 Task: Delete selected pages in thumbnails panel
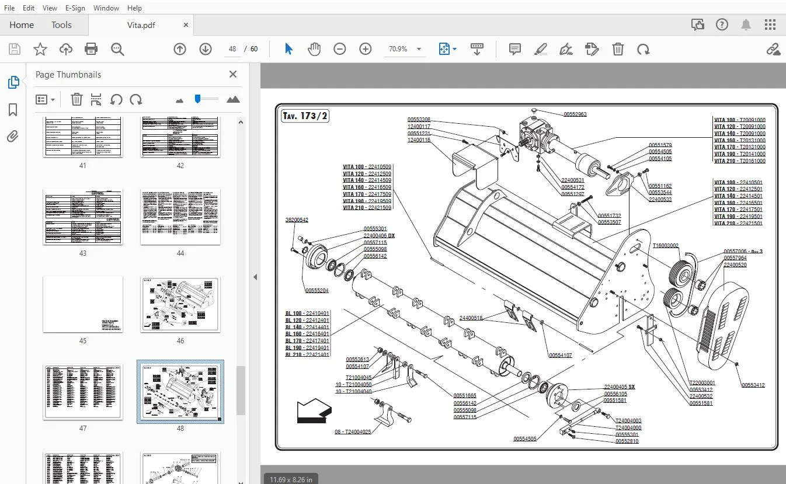(x=76, y=99)
